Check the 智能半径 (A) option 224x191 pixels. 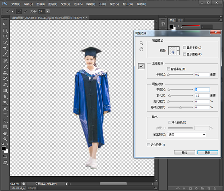pos(169,69)
